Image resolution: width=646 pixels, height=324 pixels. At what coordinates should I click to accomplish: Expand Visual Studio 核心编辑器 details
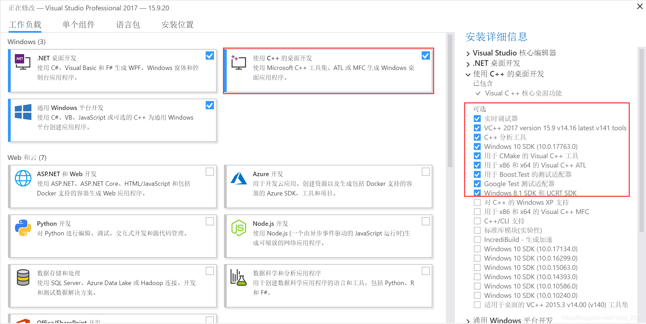pos(468,53)
